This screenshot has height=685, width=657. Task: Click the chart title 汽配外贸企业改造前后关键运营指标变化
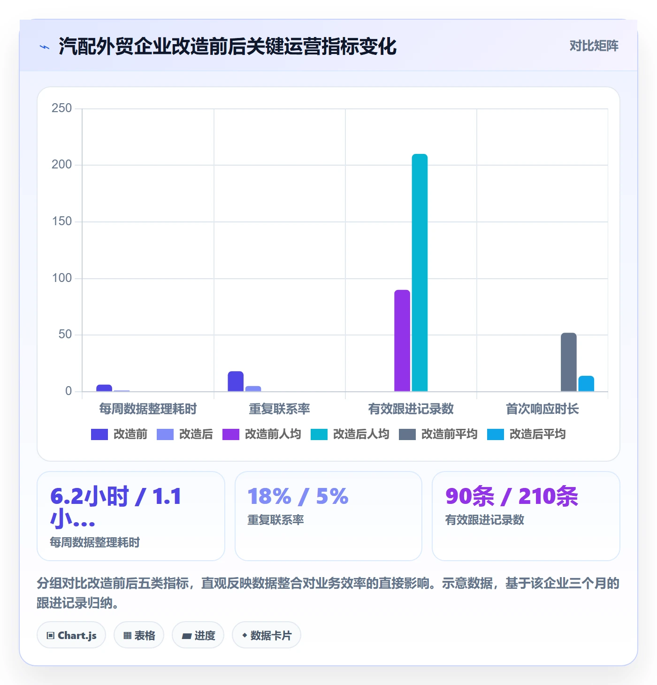coord(228,46)
